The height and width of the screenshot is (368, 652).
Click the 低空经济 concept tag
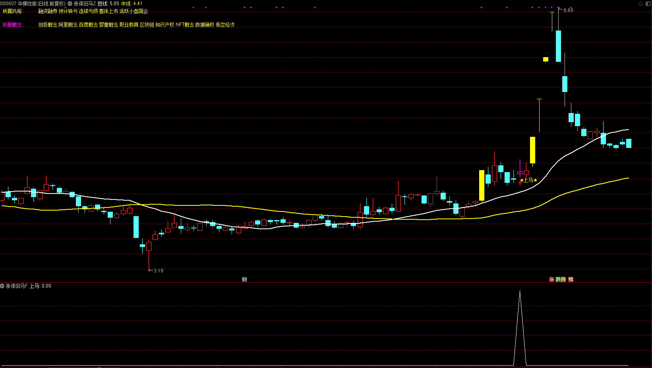pyautogui.click(x=225, y=25)
